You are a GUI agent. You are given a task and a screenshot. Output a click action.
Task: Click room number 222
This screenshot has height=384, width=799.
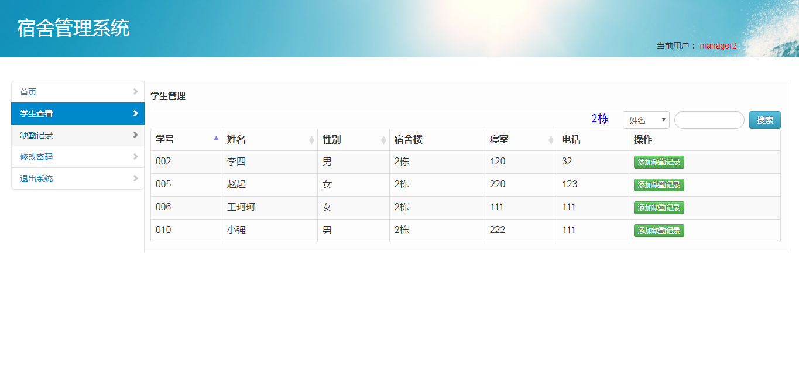click(x=498, y=230)
